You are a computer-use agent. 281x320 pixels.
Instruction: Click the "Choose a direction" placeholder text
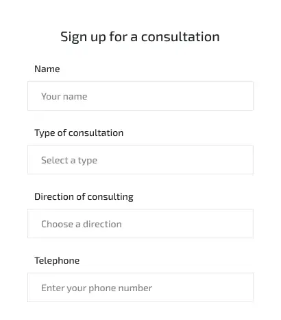point(82,224)
